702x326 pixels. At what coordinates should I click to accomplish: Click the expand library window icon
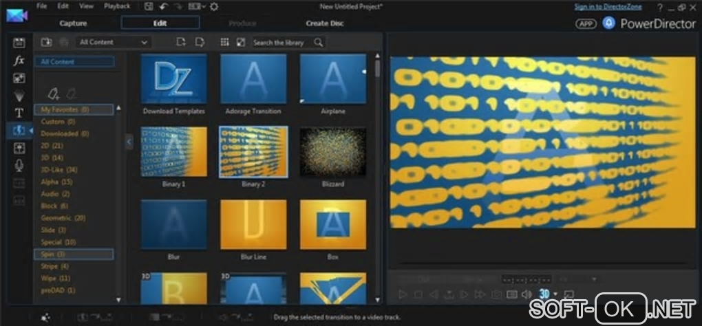point(241,42)
